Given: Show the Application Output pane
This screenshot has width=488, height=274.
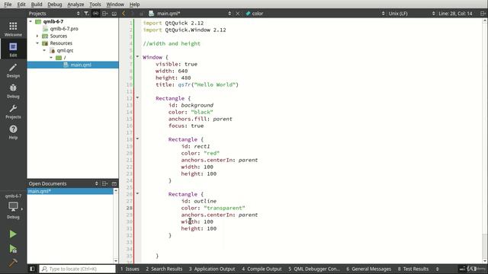Looking at the screenshot, I should click(x=212, y=269).
